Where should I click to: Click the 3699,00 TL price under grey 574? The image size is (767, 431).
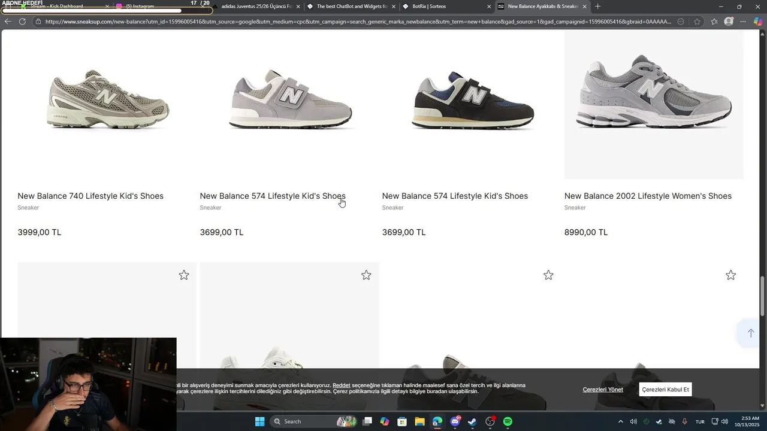(222, 232)
